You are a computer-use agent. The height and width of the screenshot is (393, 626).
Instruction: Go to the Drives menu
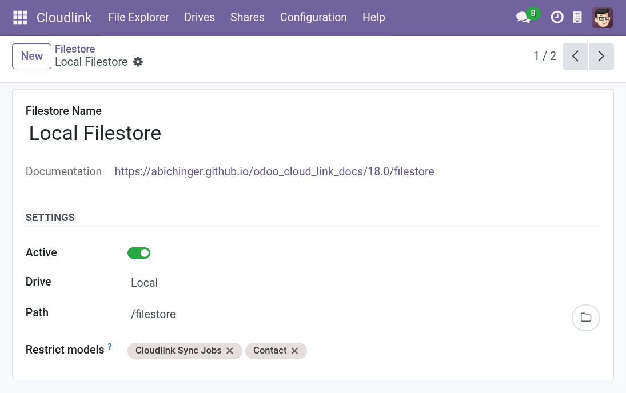(x=200, y=18)
